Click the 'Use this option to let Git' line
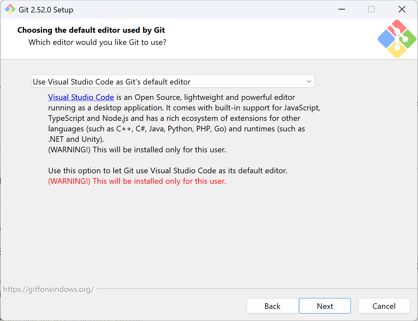Viewport: 418px width, 321px height. tap(168, 171)
